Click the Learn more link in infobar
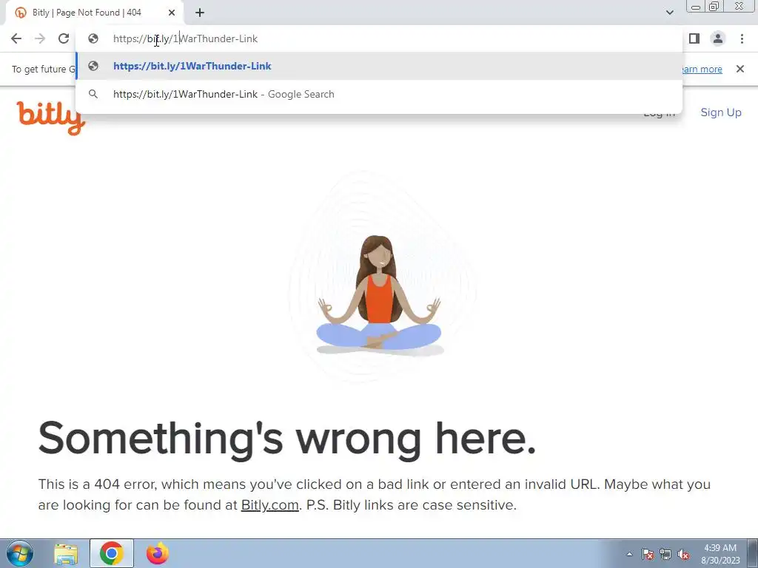 click(702, 69)
